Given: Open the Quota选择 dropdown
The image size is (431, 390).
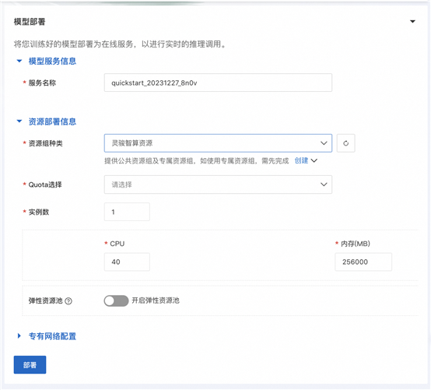Looking at the screenshot, I should point(218,184).
